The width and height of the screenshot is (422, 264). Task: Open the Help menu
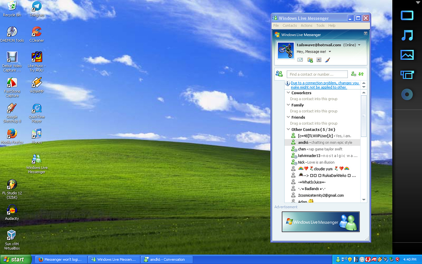(x=332, y=25)
